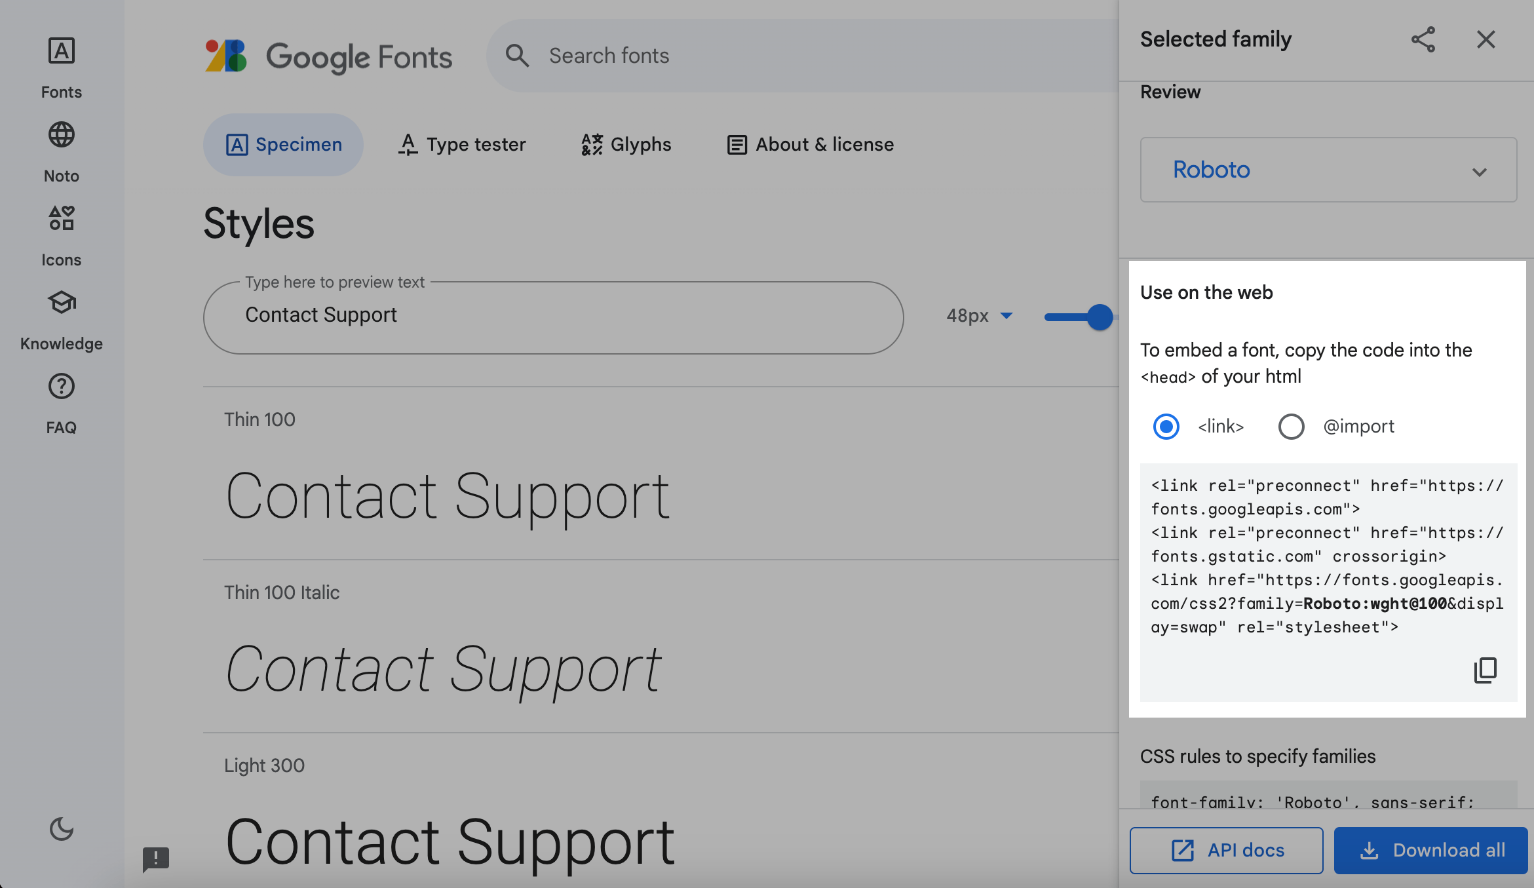Go to the Knowledge graduation cap icon
1534x888 pixels.
(62, 303)
